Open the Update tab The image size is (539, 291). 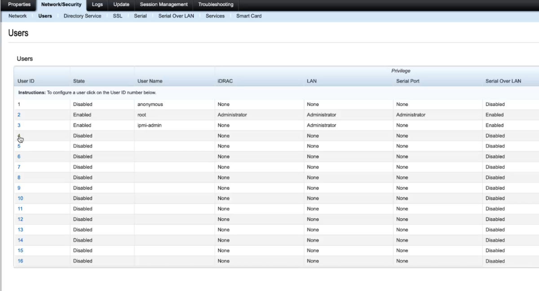click(x=121, y=4)
